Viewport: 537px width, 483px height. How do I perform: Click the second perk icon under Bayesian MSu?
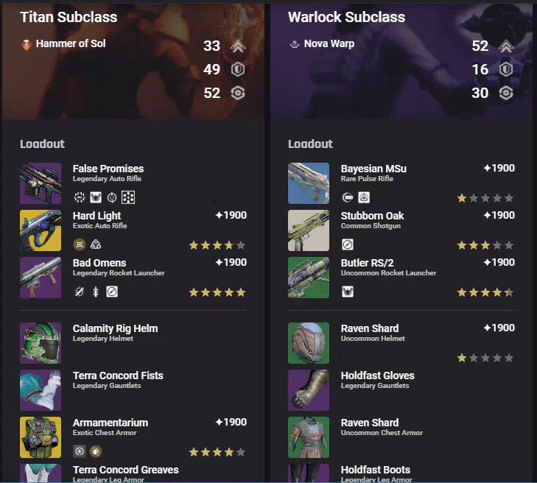364,197
